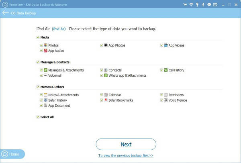This screenshot has height=163, width=241.
Task: Minimize the FonePaw window
Action: point(223,5)
